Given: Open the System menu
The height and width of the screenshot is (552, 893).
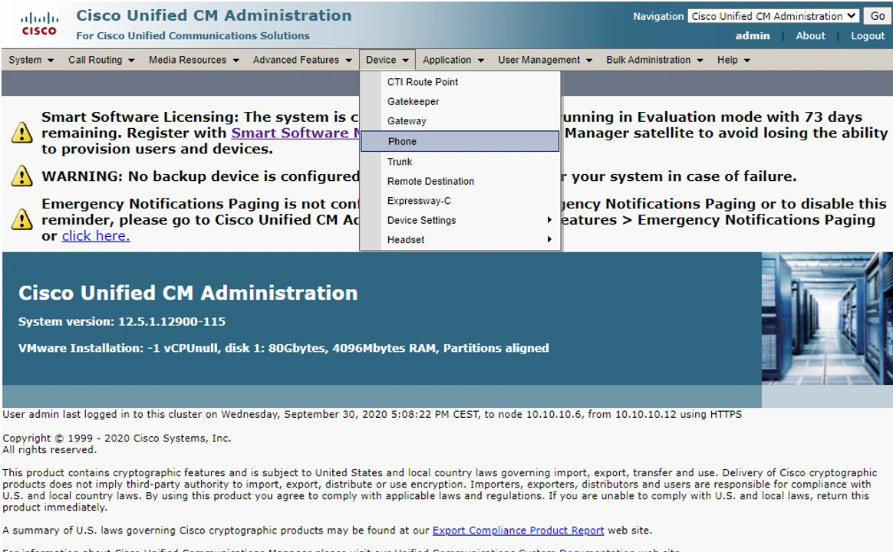Looking at the screenshot, I should tap(31, 60).
